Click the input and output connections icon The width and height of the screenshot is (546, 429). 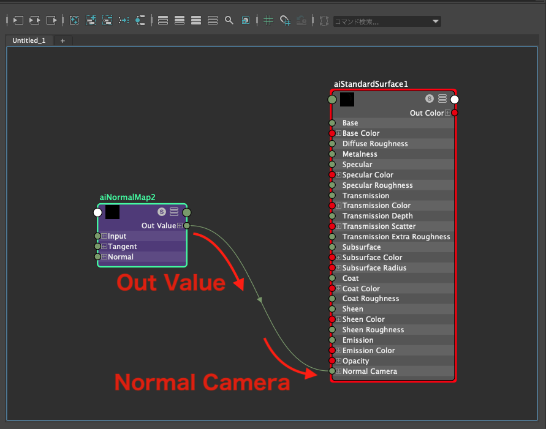[34, 20]
